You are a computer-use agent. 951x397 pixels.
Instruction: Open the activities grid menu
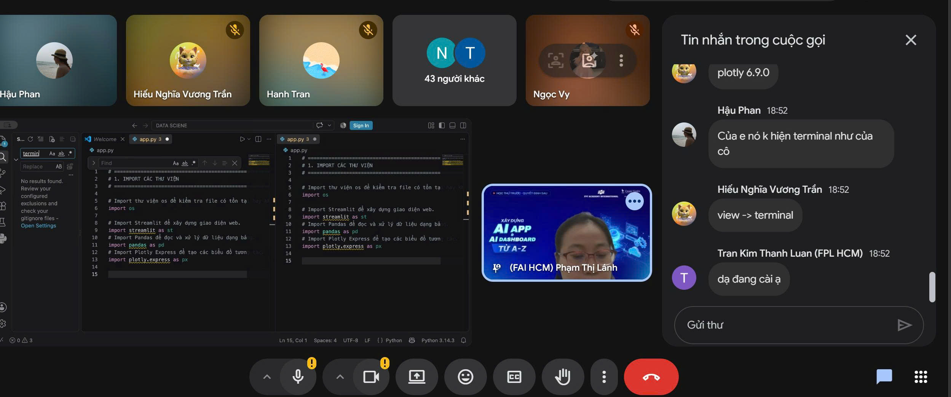(x=921, y=377)
